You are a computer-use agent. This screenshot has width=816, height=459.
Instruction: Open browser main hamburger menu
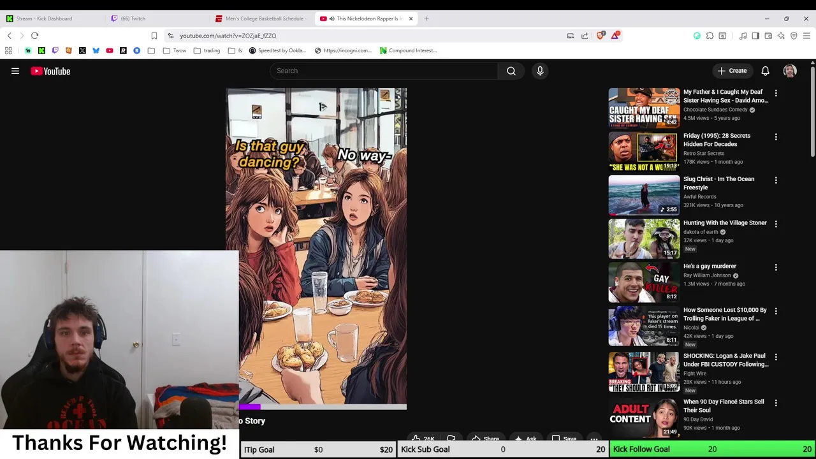tap(806, 36)
